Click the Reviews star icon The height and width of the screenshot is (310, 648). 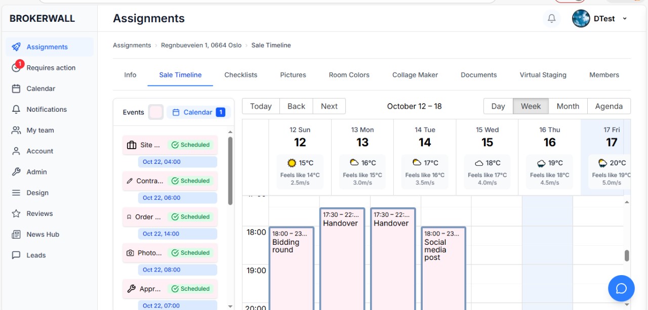coord(16,213)
